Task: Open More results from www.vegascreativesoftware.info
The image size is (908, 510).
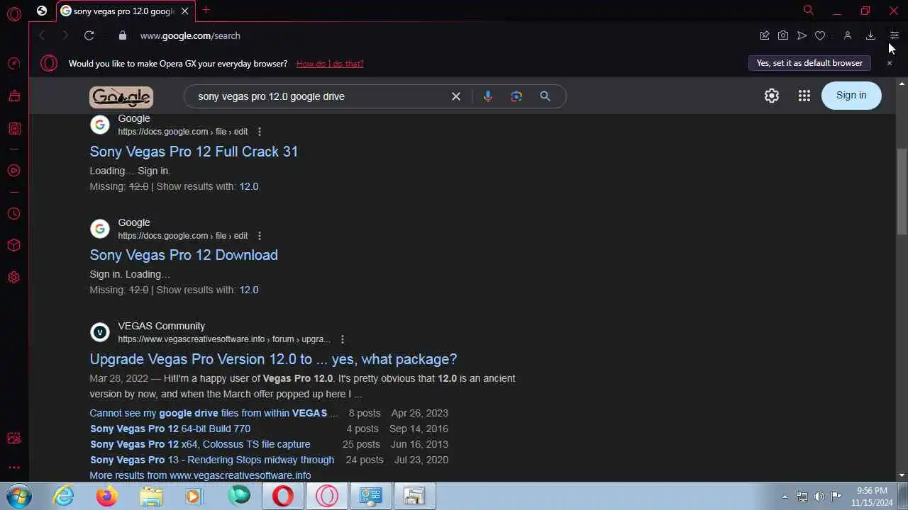Action: [x=200, y=475]
